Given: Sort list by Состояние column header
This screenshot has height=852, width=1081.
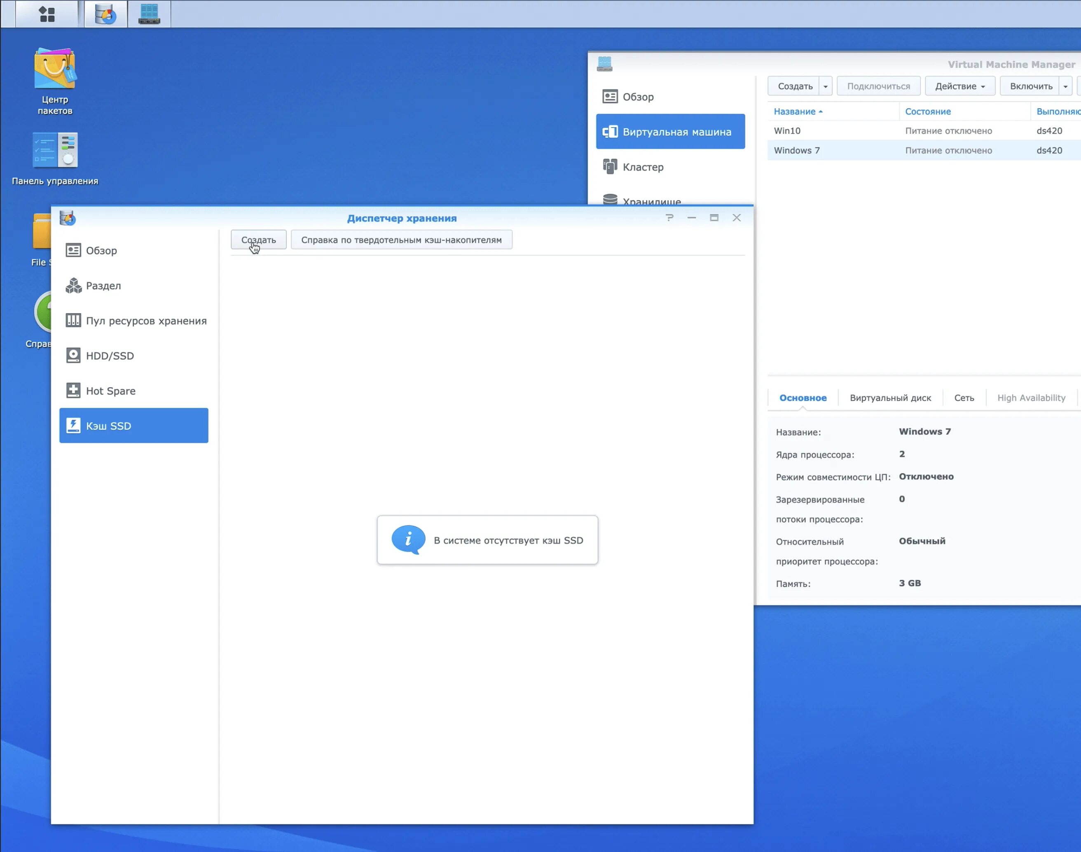Looking at the screenshot, I should pos(928,112).
